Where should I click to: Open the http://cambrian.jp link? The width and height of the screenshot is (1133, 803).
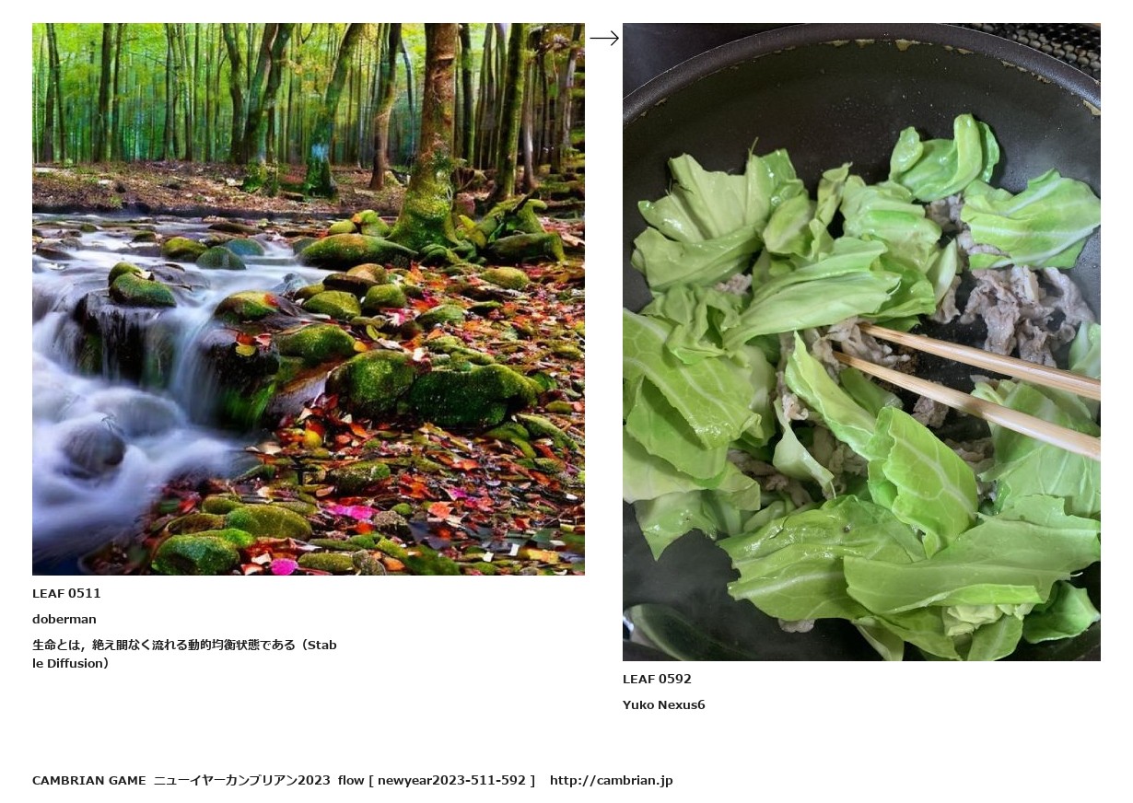click(x=612, y=780)
